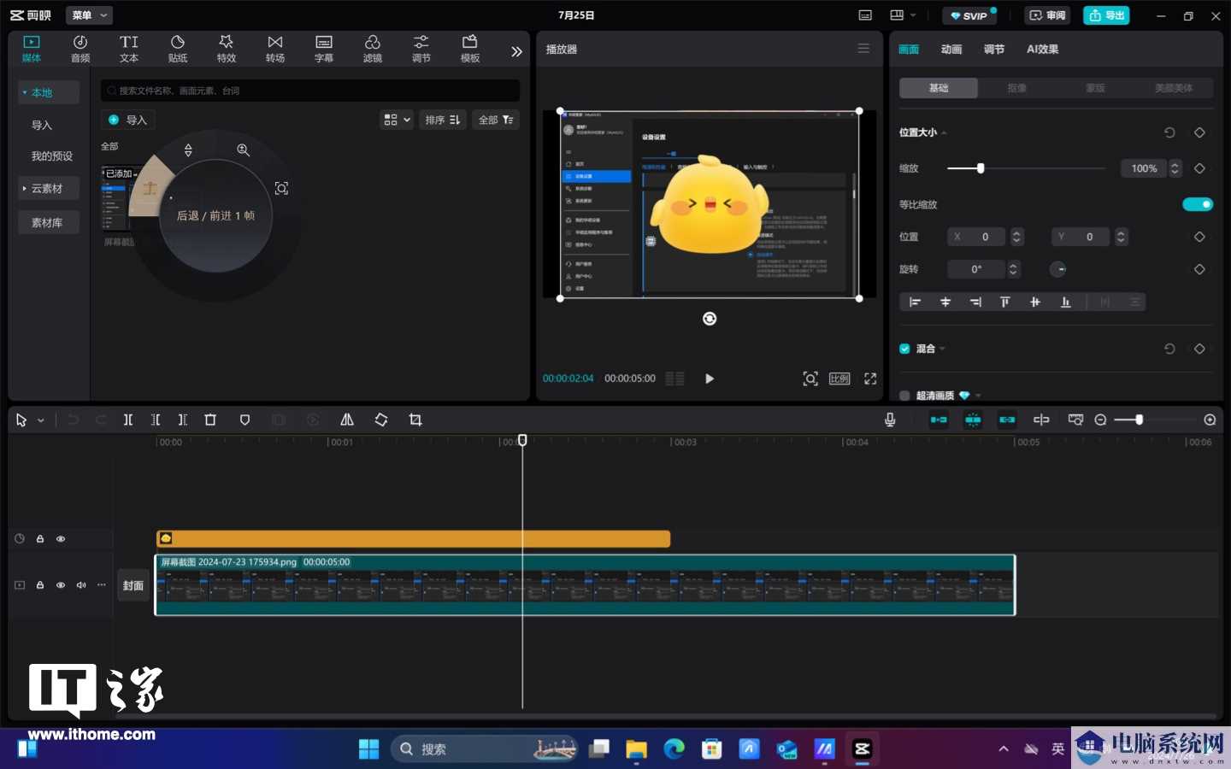1231x769 pixels.
Task: Toggle auto snapping in the timeline
Action: coord(973,420)
